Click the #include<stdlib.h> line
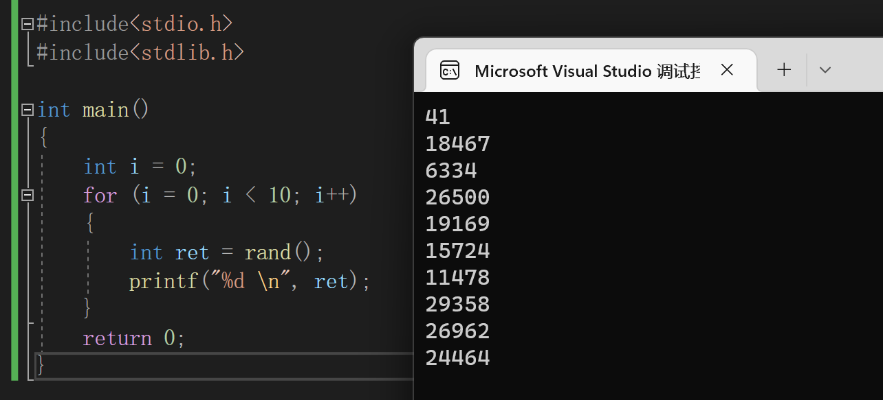The width and height of the screenshot is (883, 400). coord(140,53)
